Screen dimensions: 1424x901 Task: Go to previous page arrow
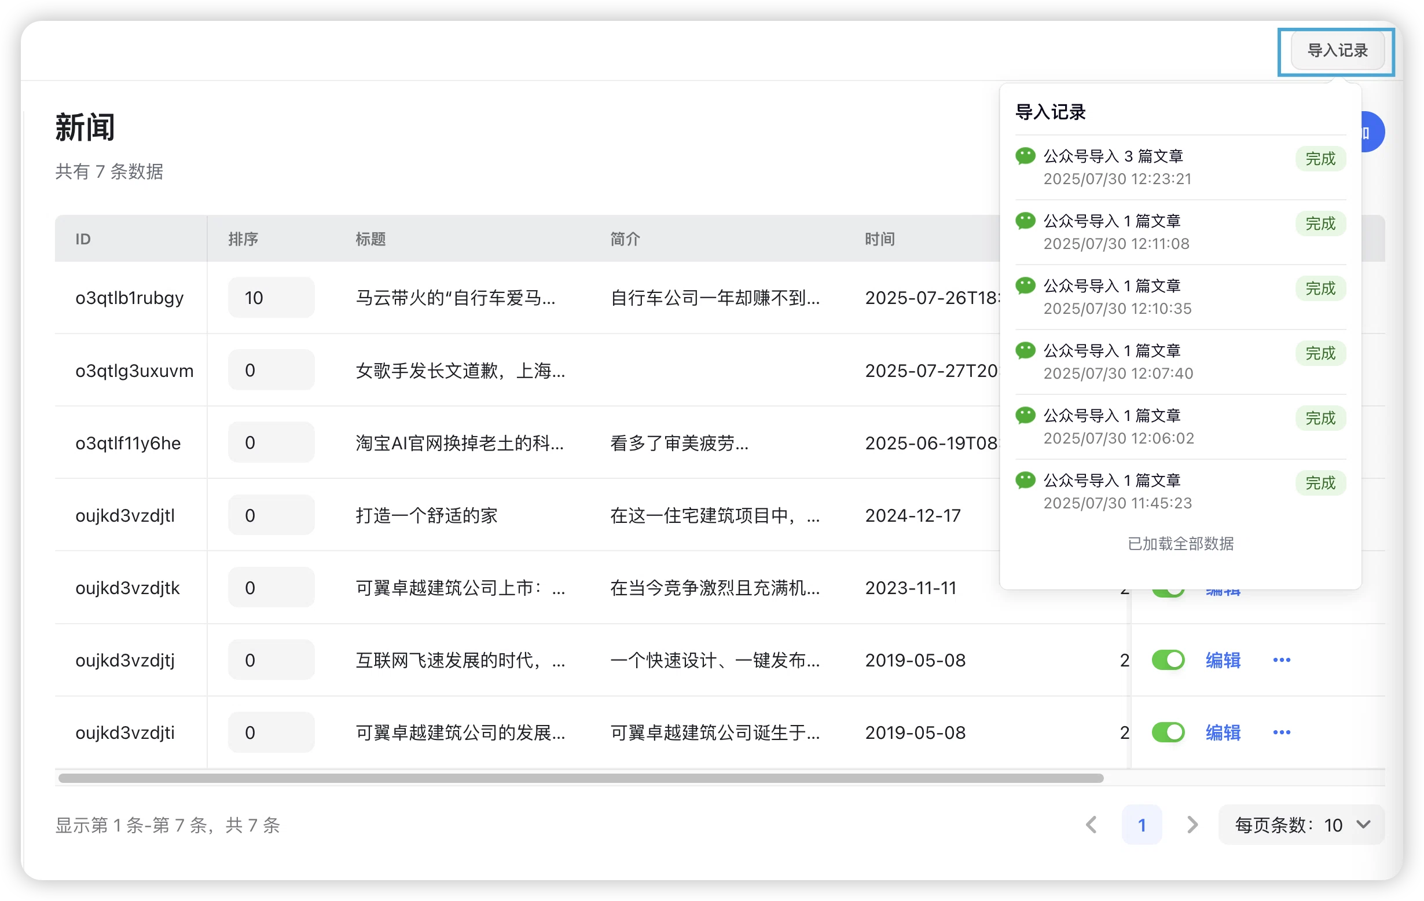[1092, 825]
